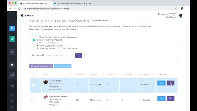
Task: Click the expand fullscreen arrow icon
Action: point(186,15)
